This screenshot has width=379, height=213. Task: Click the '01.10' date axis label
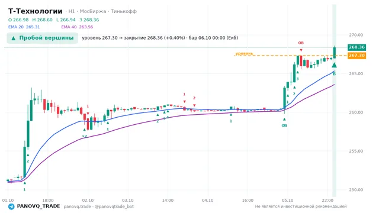pos(8,200)
